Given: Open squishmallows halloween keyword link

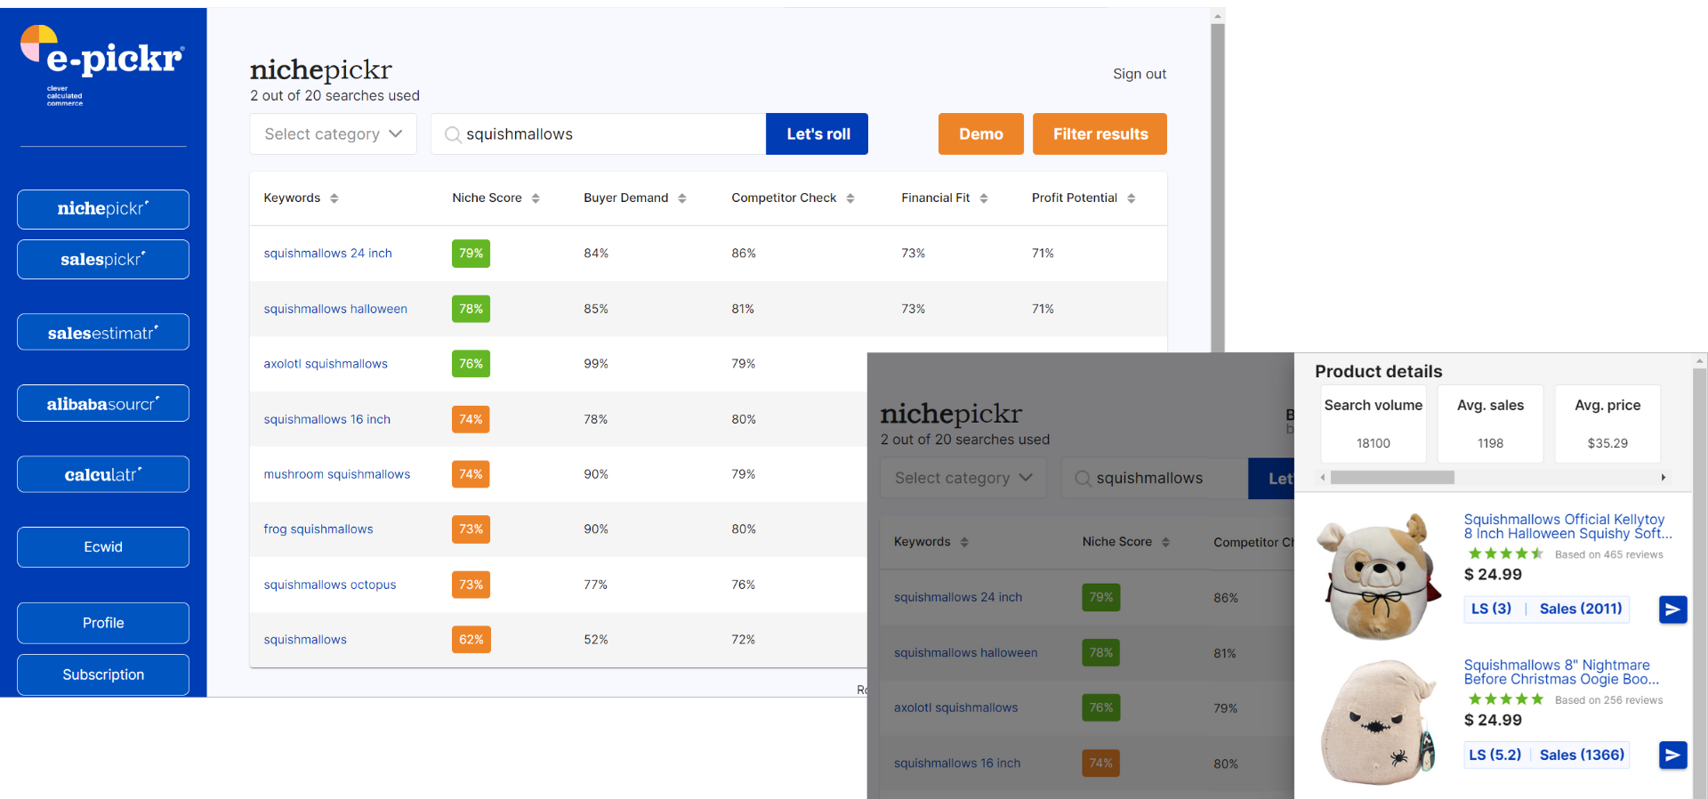Looking at the screenshot, I should point(335,309).
